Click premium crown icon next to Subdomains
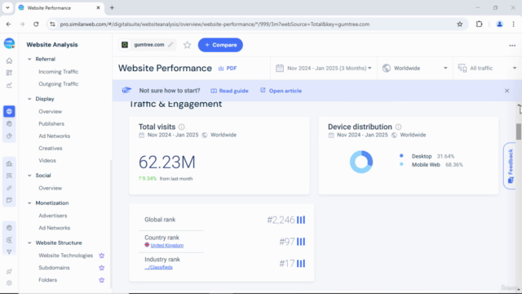Image resolution: width=522 pixels, height=294 pixels. point(101,268)
